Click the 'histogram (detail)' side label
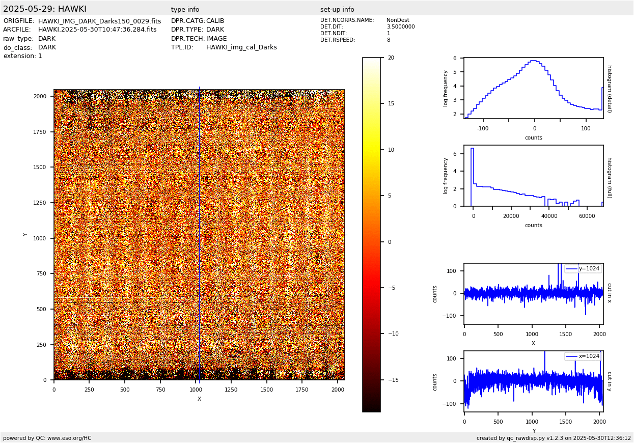The image size is (634, 443). pyautogui.click(x=609, y=89)
